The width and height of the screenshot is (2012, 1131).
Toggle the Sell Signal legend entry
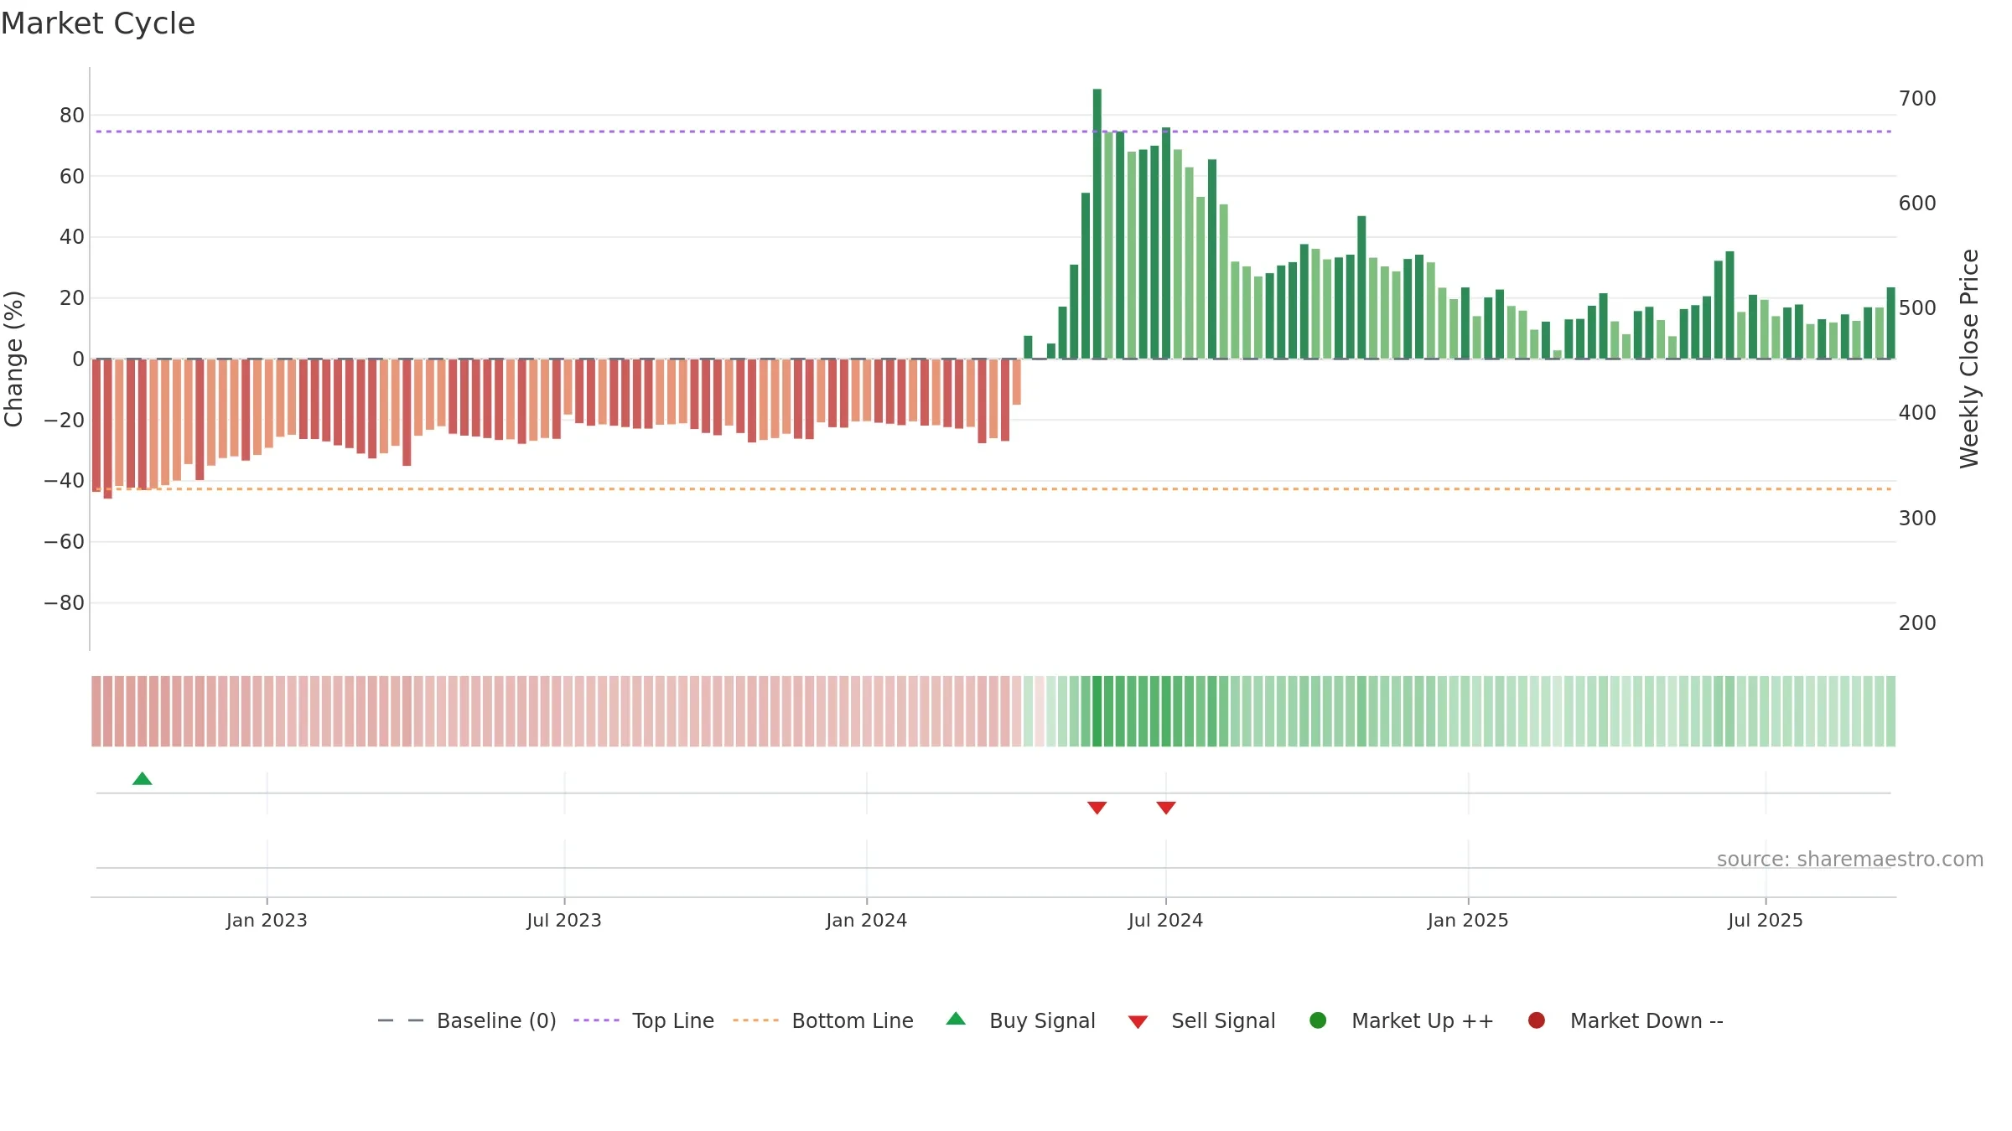click(1201, 1020)
